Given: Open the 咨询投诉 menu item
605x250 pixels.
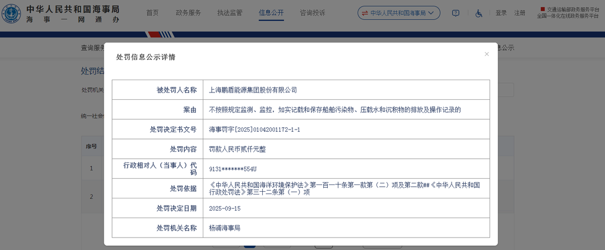Looking at the screenshot, I should tap(313, 13).
